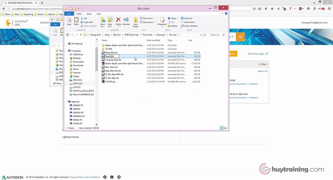Select Downloads in the navigation pane
Screen dimensions: 333x180
tap(78, 65)
